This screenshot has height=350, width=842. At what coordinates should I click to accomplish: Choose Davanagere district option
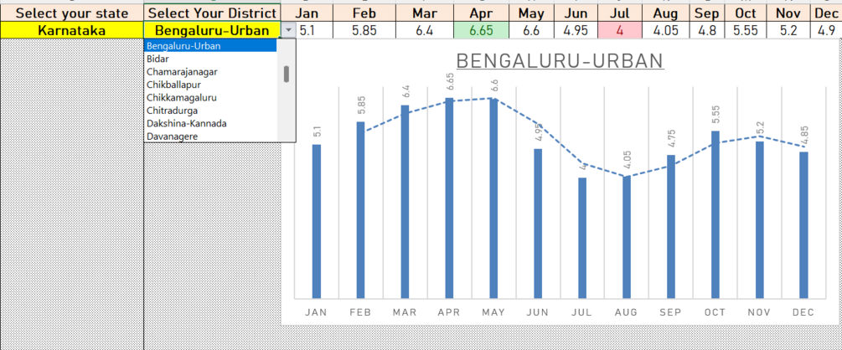(x=210, y=136)
